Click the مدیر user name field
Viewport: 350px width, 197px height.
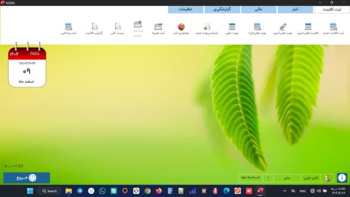click(287, 178)
